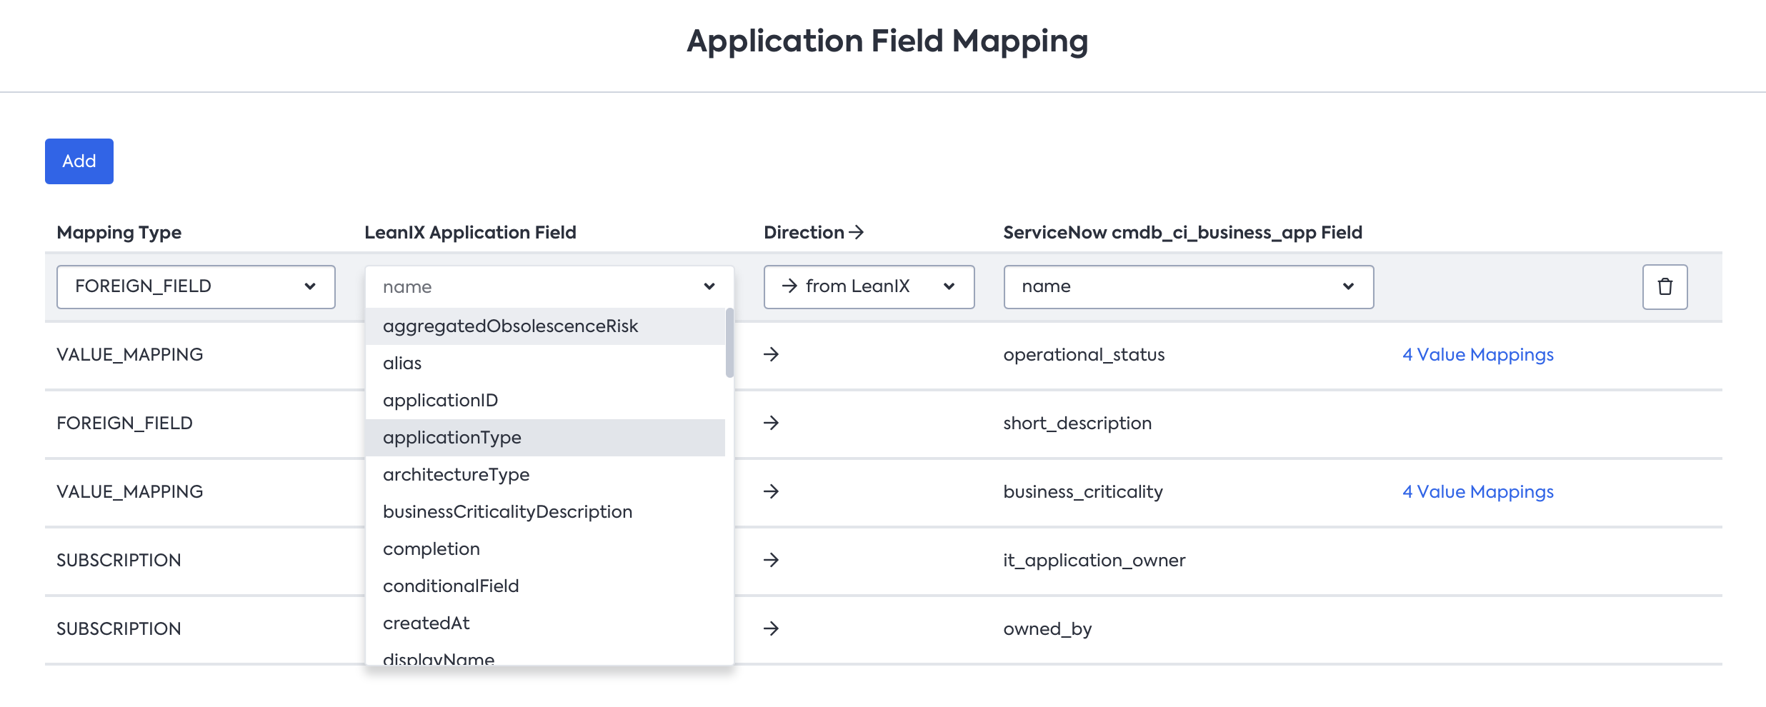1766x707 pixels.
Task: Click the operational_status cell
Action: pos(1084,355)
